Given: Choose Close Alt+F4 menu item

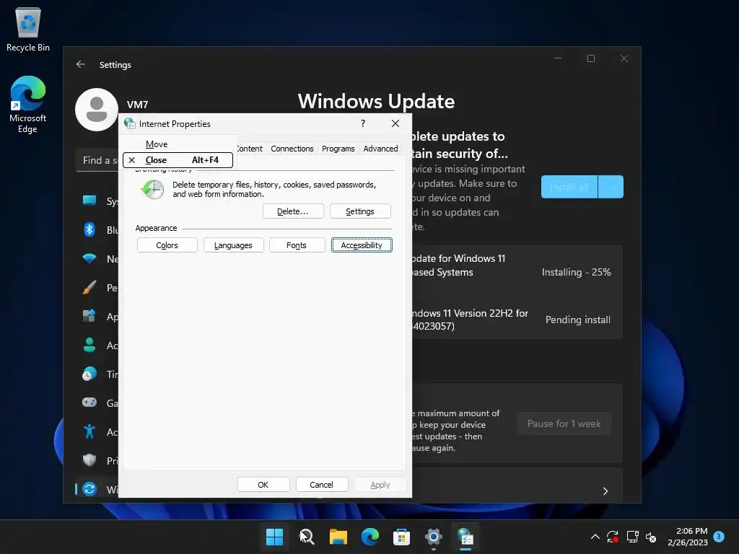Looking at the screenshot, I should pos(178,160).
